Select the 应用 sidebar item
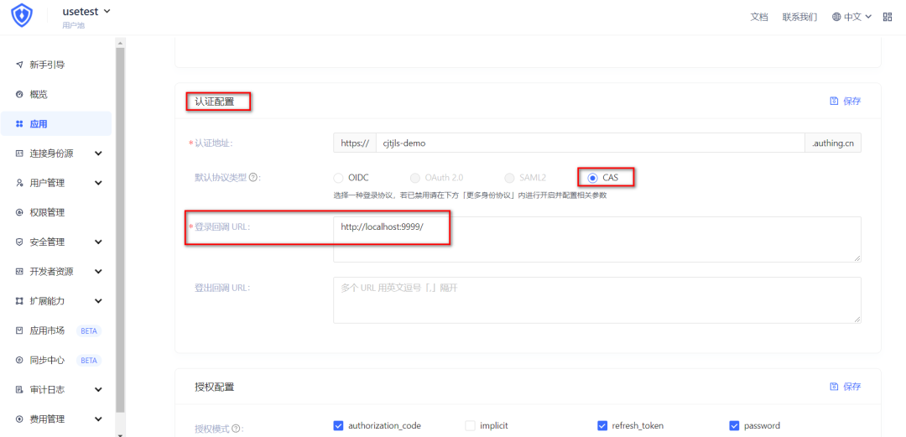 (x=56, y=123)
